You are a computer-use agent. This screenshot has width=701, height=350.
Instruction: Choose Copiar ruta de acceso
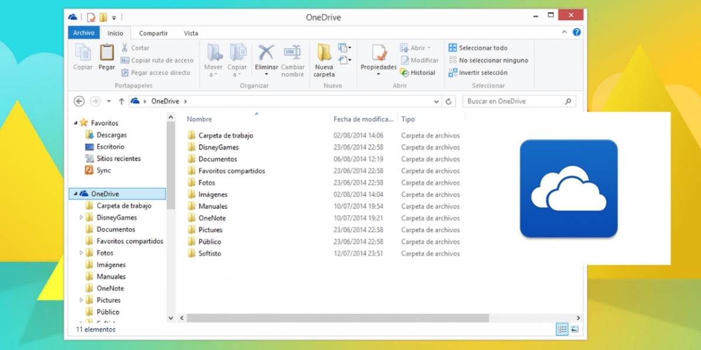click(157, 60)
